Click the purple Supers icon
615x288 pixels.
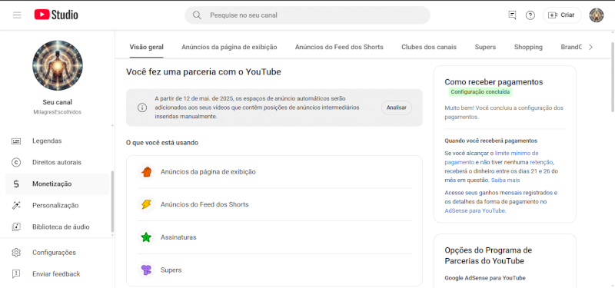(x=146, y=270)
